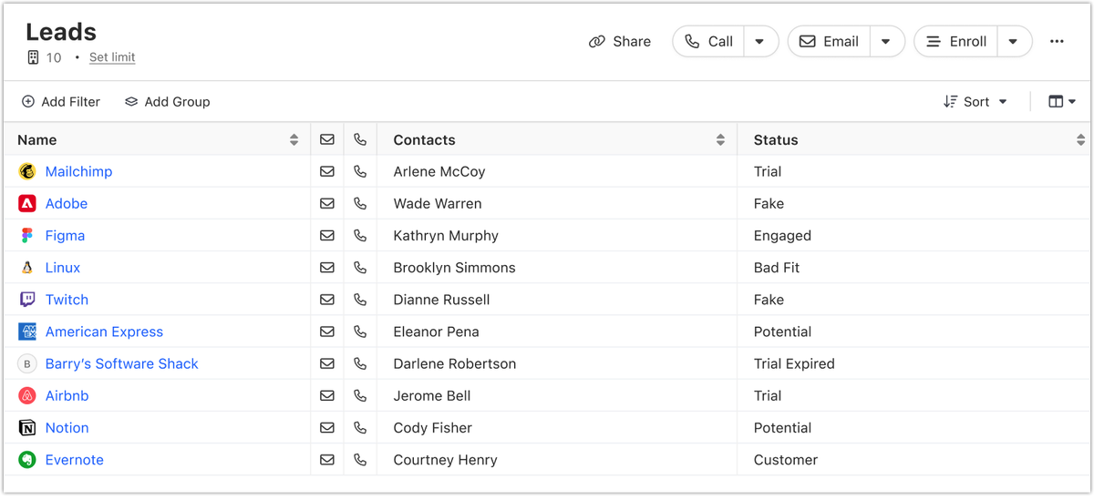Email Barry's Software Shack via envelope icon

(x=327, y=363)
